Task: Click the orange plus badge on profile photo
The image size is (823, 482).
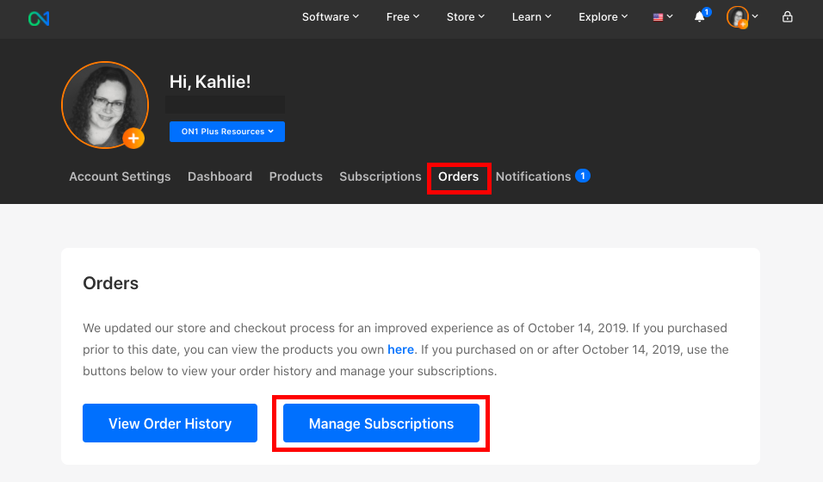Action: pos(133,138)
